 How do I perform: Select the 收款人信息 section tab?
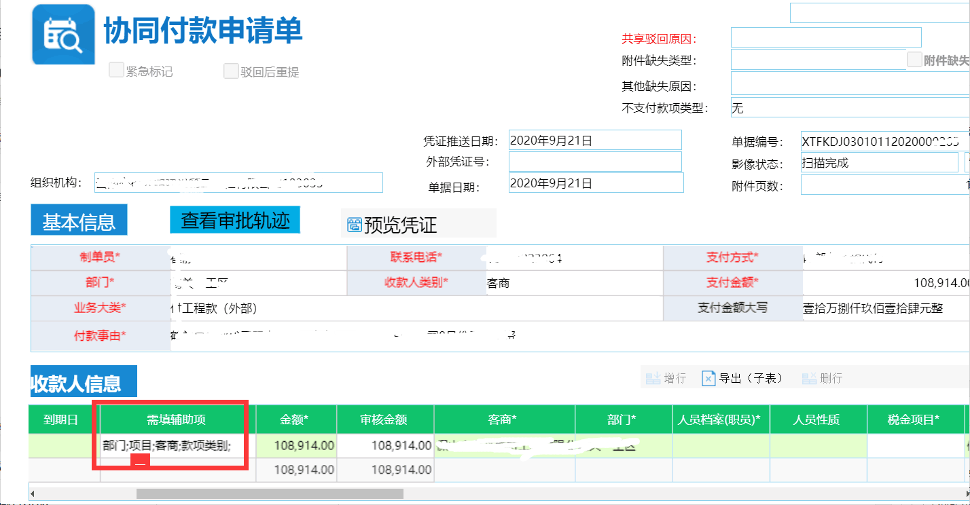(x=75, y=384)
